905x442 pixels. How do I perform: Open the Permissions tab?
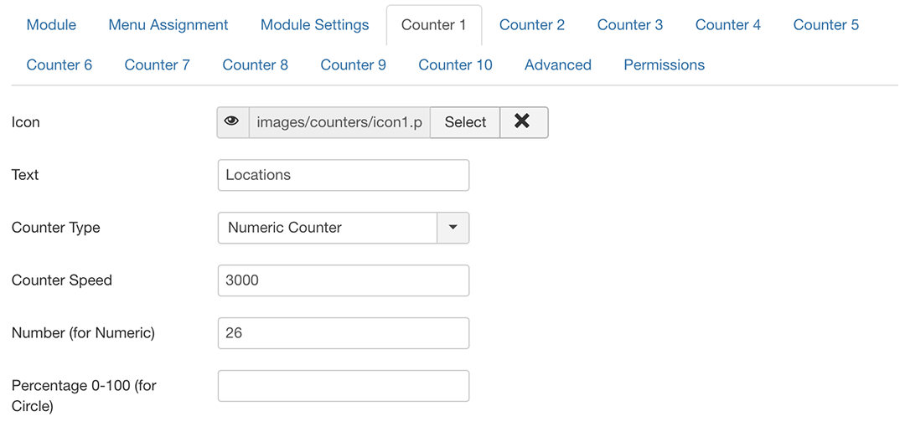click(664, 65)
